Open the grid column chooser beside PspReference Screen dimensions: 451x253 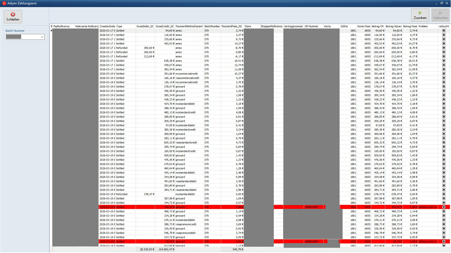51,26
